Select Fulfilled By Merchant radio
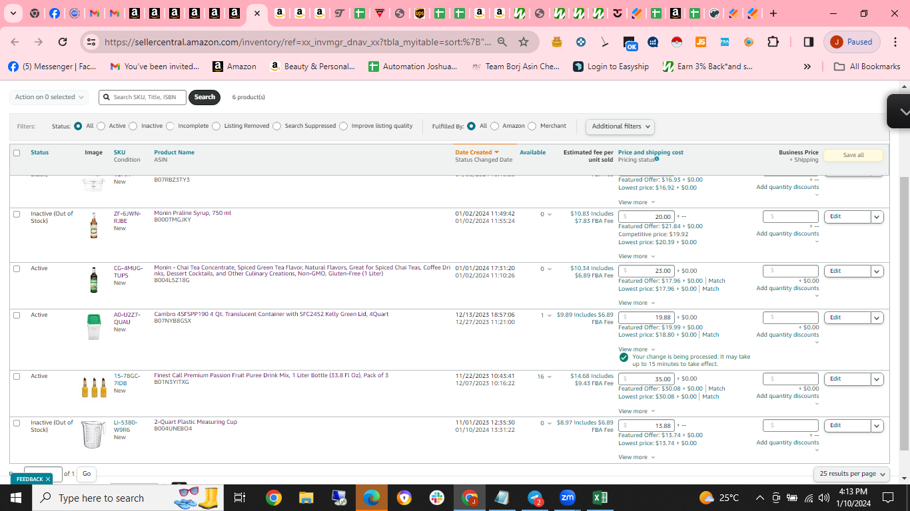 [532, 126]
